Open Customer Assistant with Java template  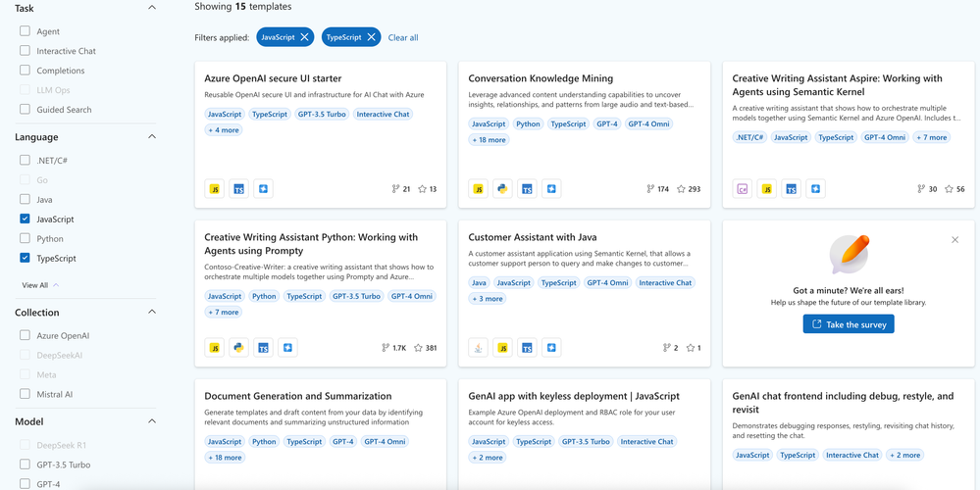pyautogui.click(x=533, y=237)
